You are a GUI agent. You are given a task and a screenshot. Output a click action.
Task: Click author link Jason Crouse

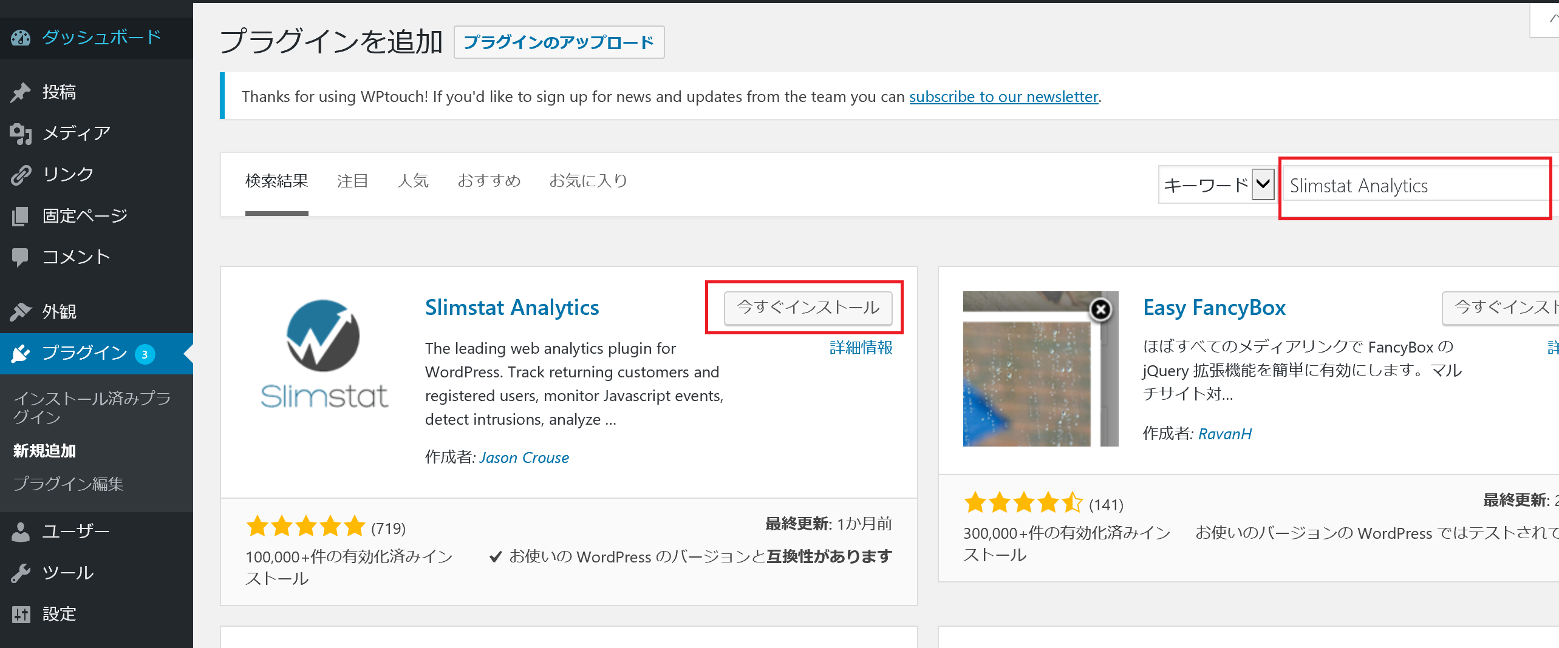(524, 457)
